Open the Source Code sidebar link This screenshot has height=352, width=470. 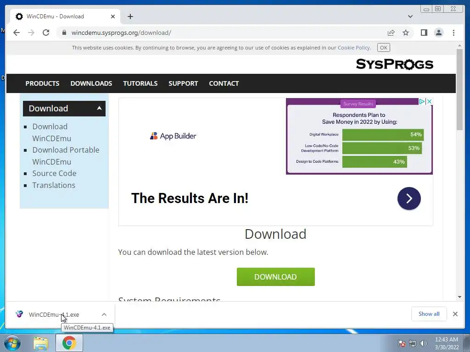tap(54, 173)
